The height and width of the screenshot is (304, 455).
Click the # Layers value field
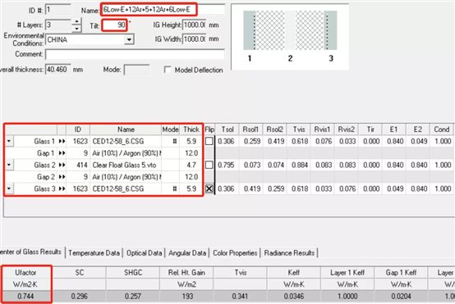[x=58, y=25]
